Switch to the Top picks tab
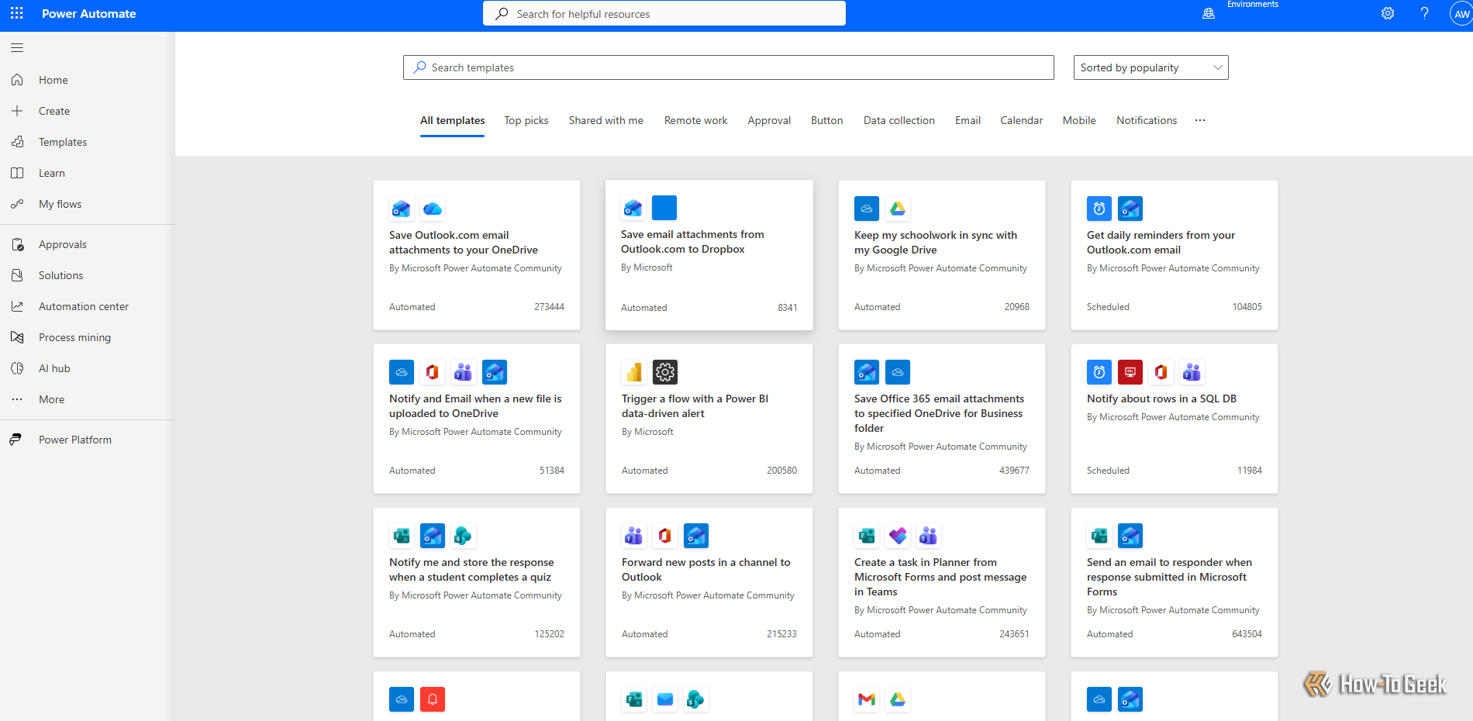 [526, 120]
